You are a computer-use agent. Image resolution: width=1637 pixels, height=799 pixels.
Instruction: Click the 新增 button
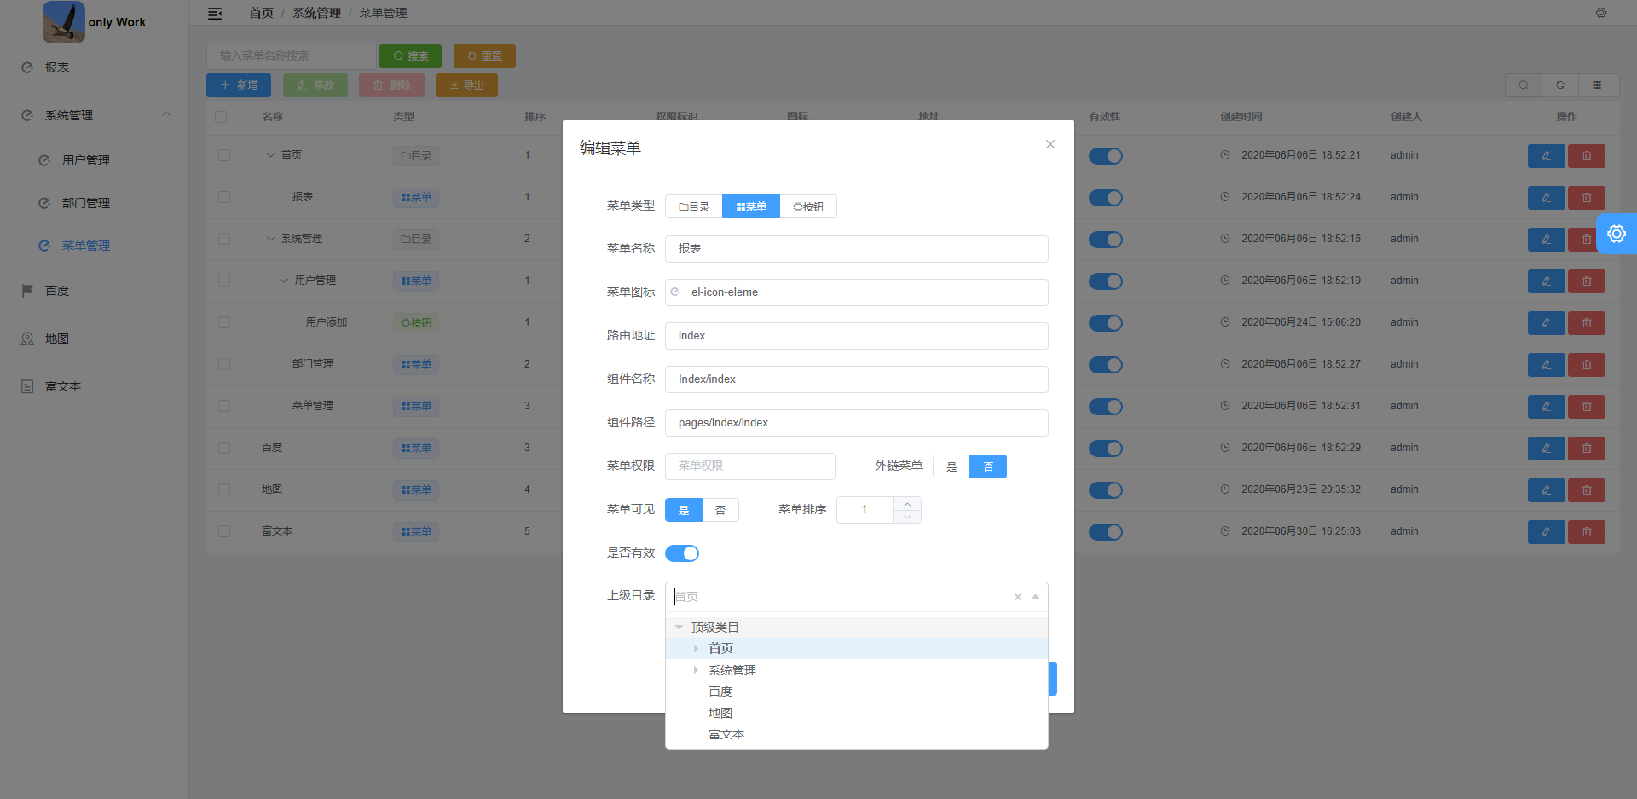pyautogui.click(x=239, y=85)
